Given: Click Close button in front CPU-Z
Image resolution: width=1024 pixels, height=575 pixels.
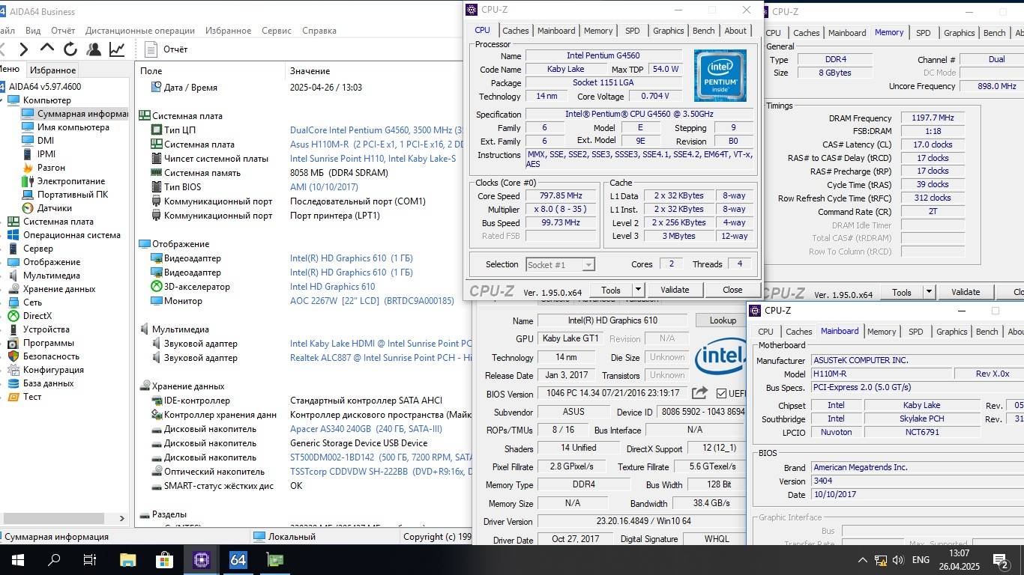Looking at the screenshot, I should [x=732, y=290].
